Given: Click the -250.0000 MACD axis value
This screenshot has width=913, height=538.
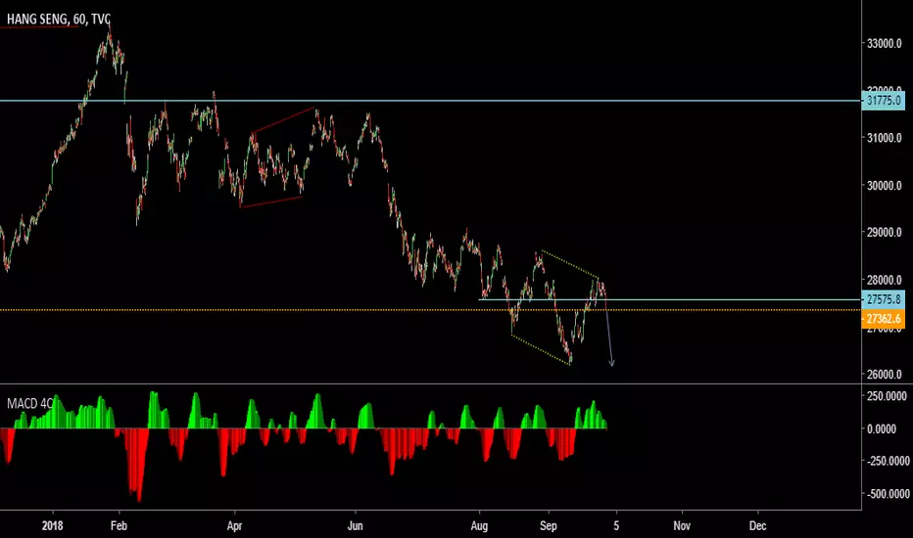Looking at the screenshot, I should [x=887, y=462].
